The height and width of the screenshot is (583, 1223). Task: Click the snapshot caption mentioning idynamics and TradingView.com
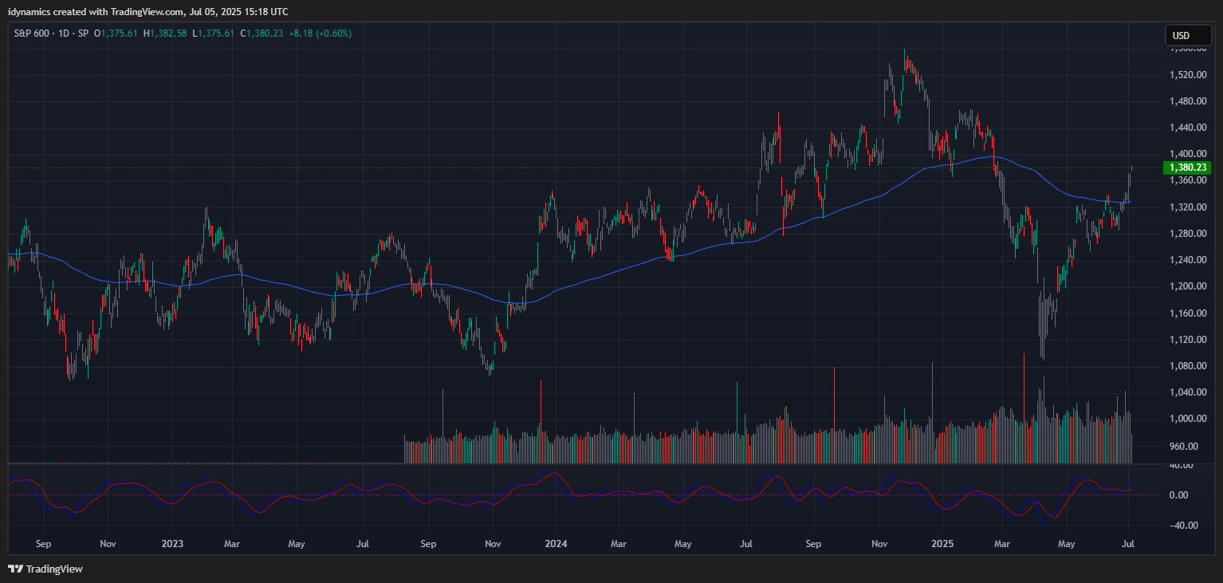(x=148, y=11)
